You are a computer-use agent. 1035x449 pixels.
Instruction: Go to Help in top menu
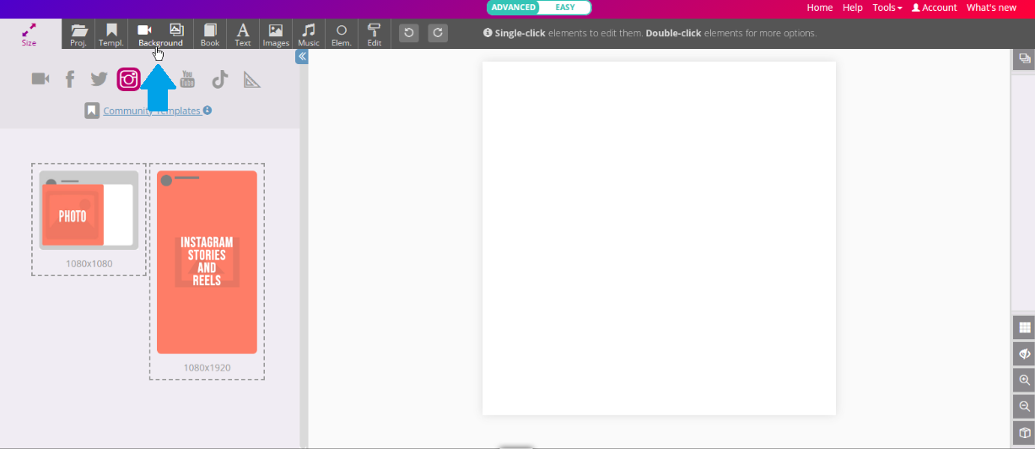[x=852, y=8]
